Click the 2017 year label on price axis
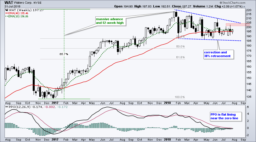The width and height of the screenshot is (256, 142). tap(55, 103)
